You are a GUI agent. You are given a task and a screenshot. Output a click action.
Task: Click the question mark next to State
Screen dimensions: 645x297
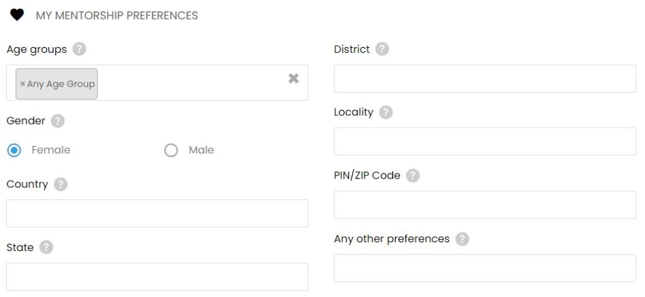[x=46, y=247]
